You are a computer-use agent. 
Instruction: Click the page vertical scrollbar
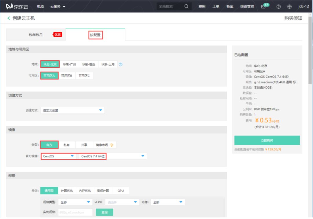pos(310,50)
